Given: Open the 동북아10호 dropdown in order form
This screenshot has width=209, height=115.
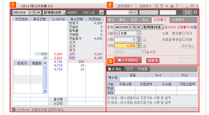Looking at the screenshot, I should tap(153, 27).
